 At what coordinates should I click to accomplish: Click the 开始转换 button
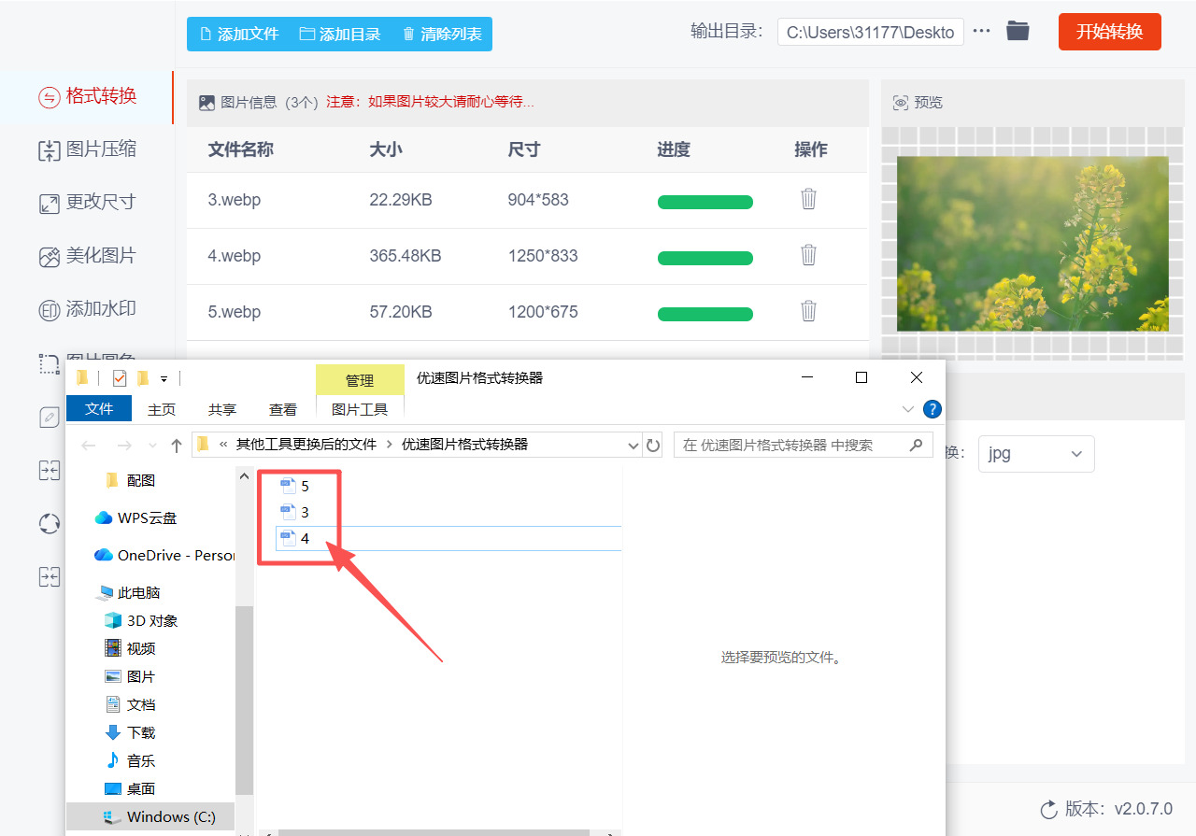[x=1110, y=32]
